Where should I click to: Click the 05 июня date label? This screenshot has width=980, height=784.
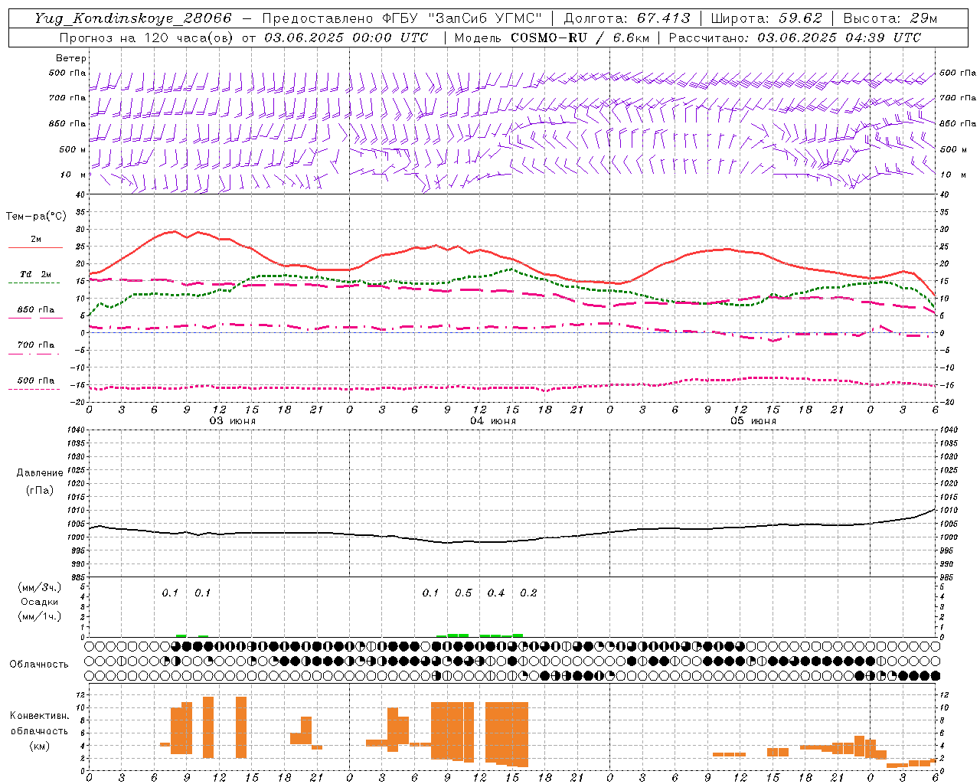(753, 421)
